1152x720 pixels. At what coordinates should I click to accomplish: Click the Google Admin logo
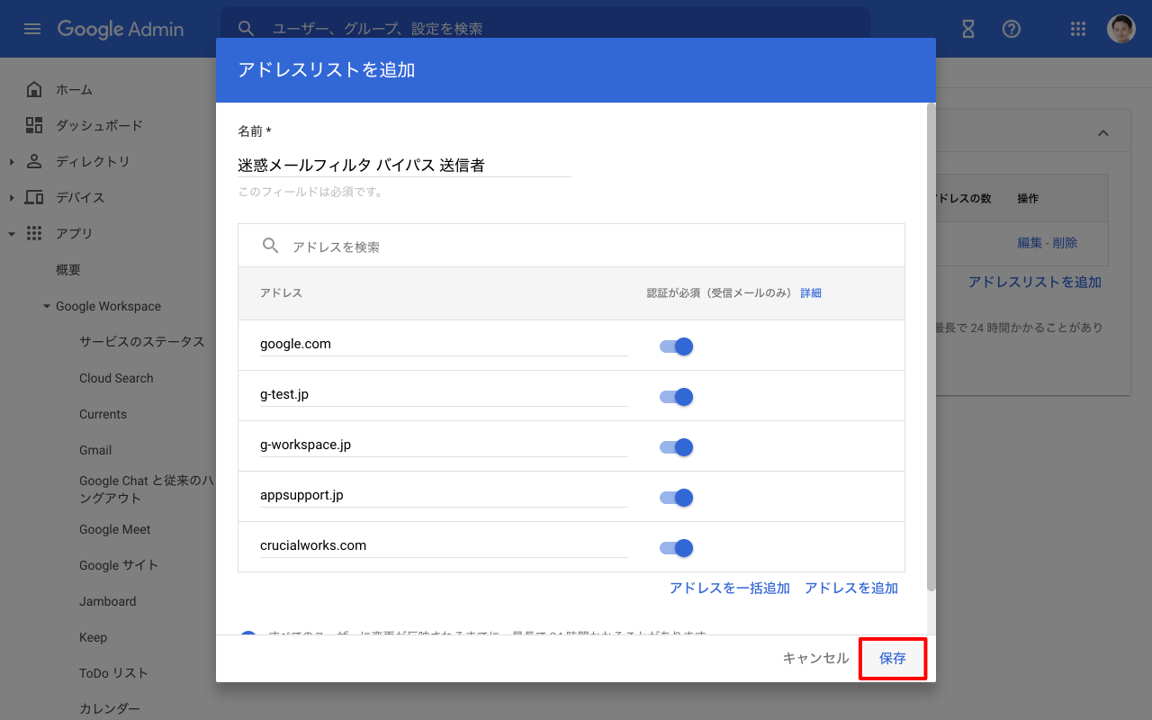coord(121,29)
